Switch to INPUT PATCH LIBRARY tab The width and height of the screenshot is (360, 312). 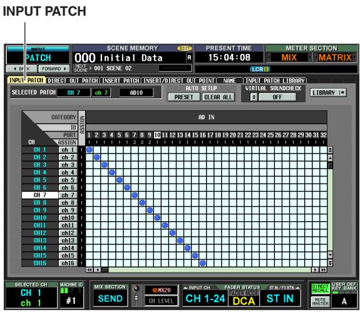tap(275, 81)
